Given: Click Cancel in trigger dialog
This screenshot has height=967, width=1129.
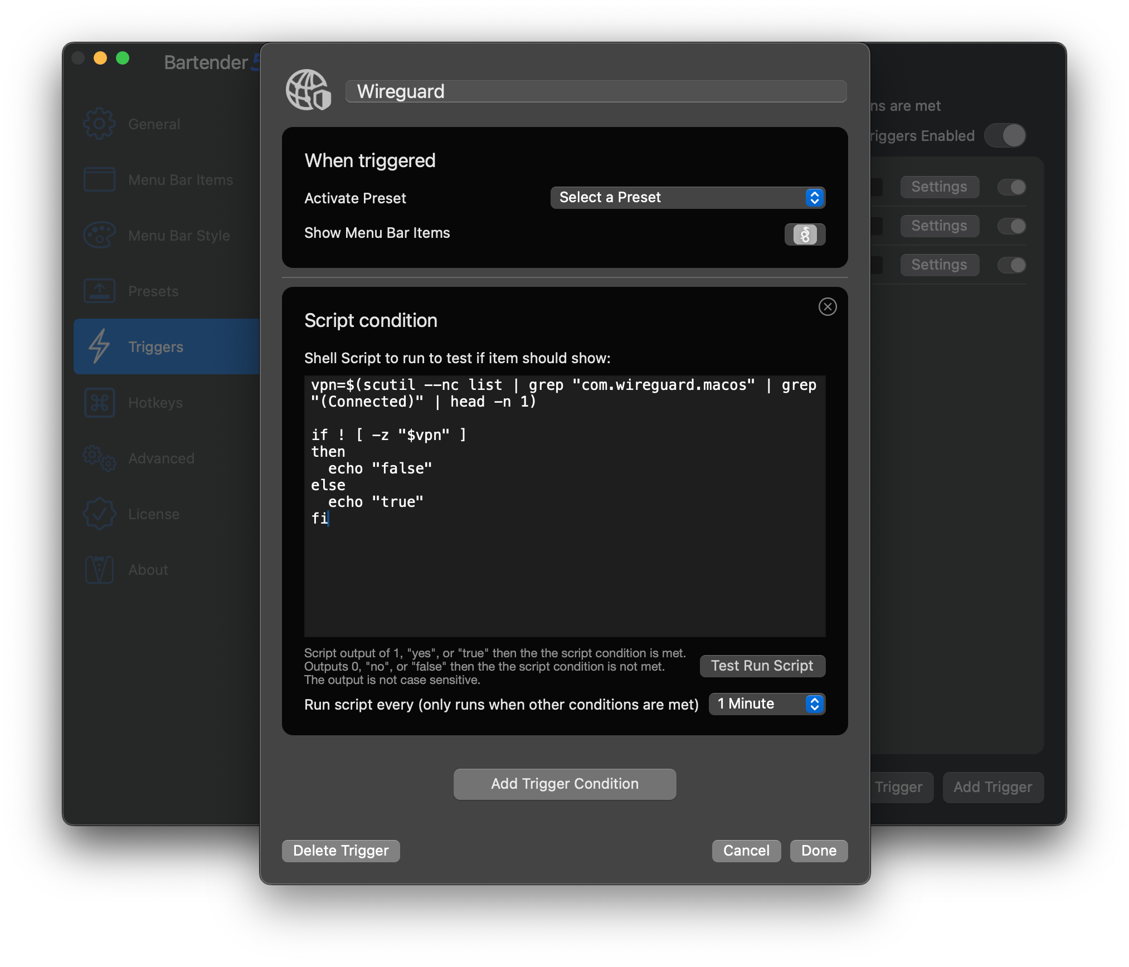Looking at the screenshot, I should [x=746, y=851].
